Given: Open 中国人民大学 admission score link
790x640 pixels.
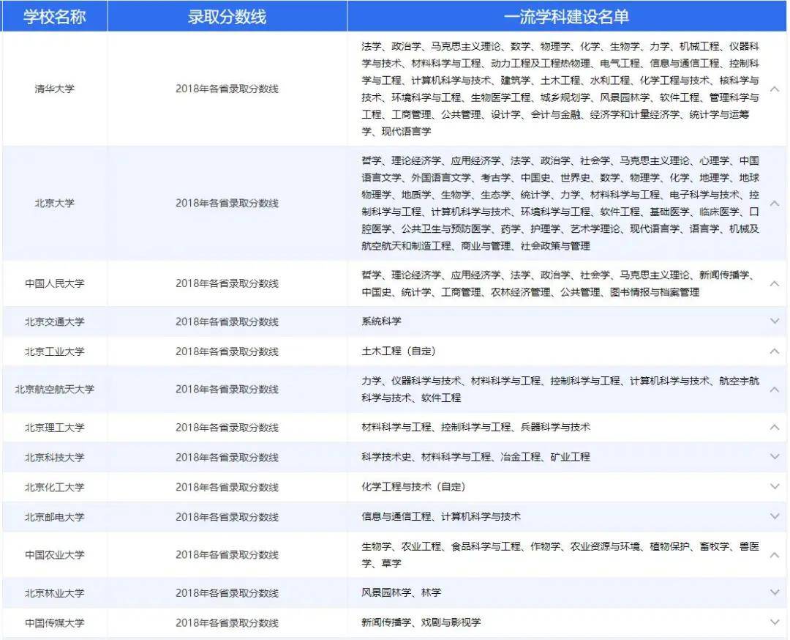Looking at the screenshot, I should pos(227,283).
